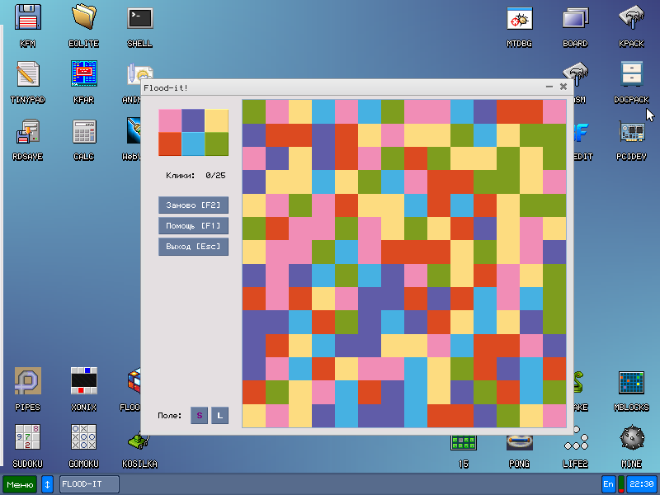Click the taskbar clock showing 22:30

point(641,484)
